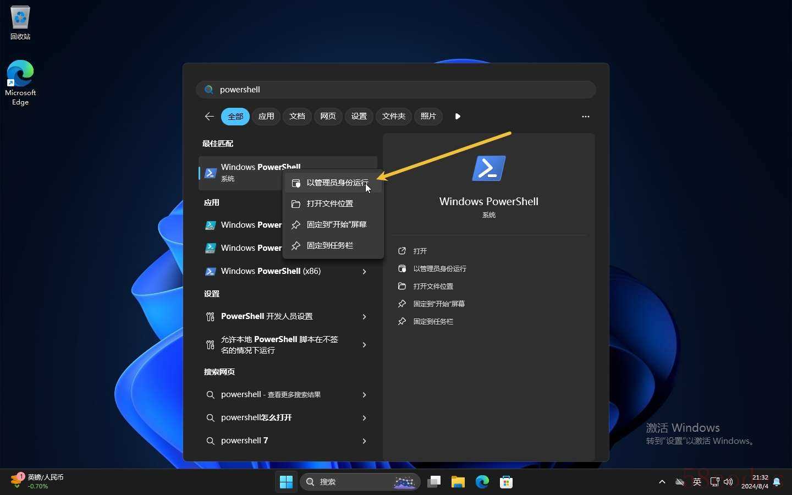Click the PowerShell 开发人员设置 settings icon
Screen dimensions: 792x495
click(x=210, y=316)
